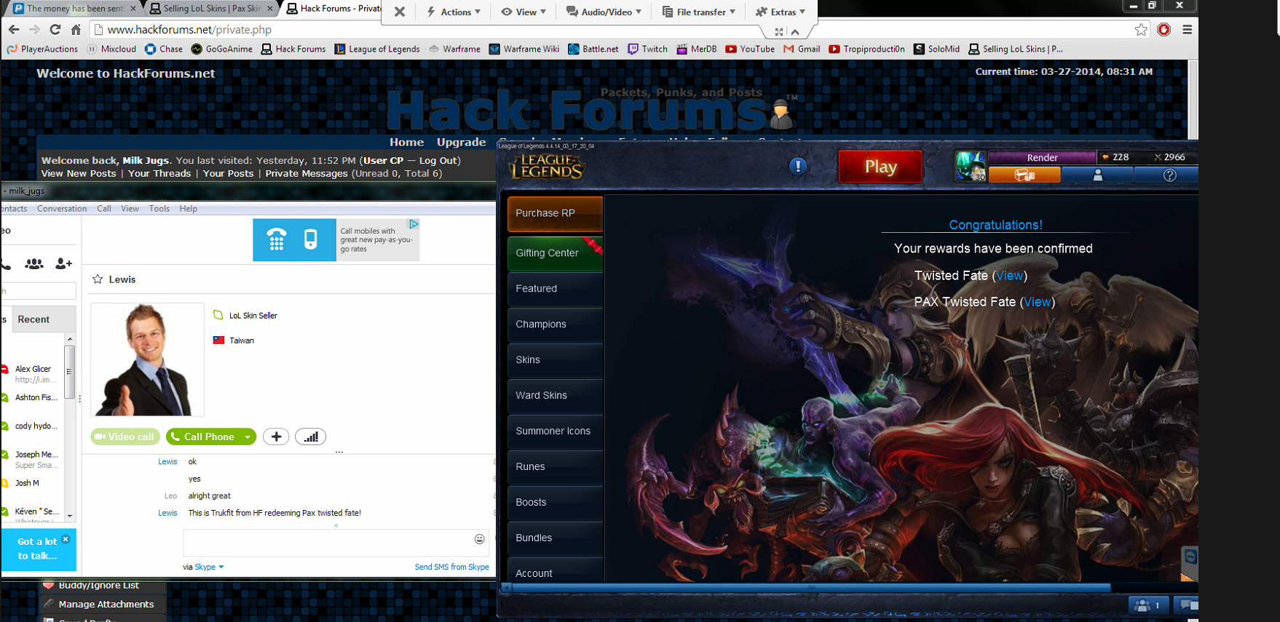Click the red Play button

point(880,167)
